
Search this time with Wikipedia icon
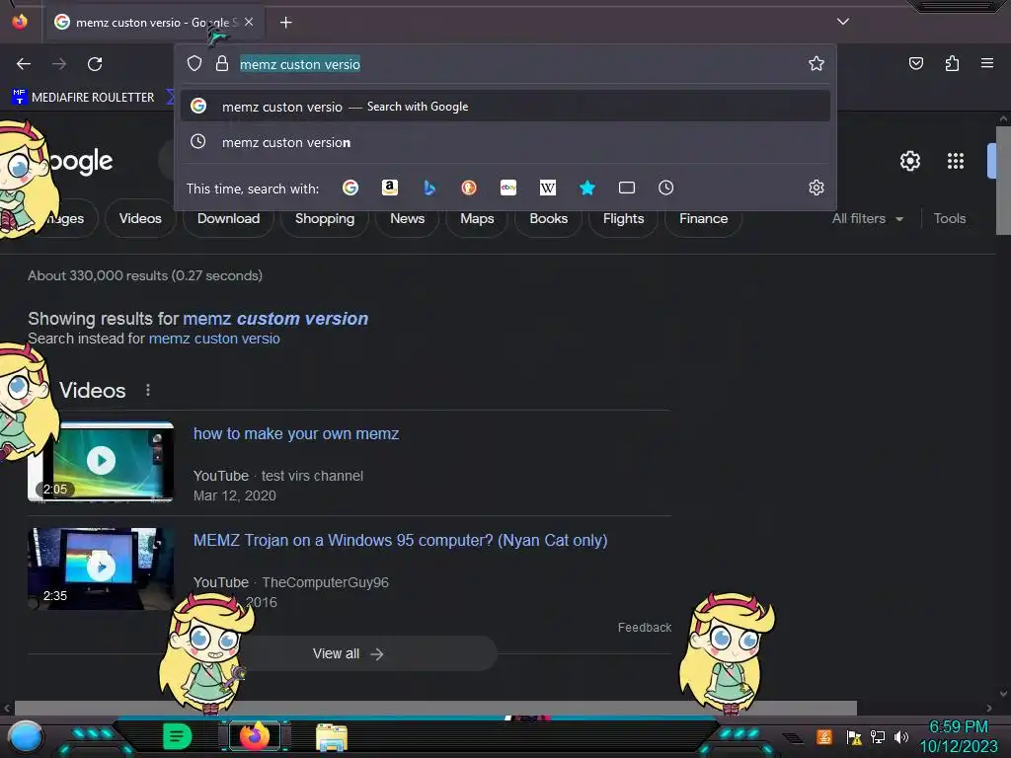click(547, 188)
